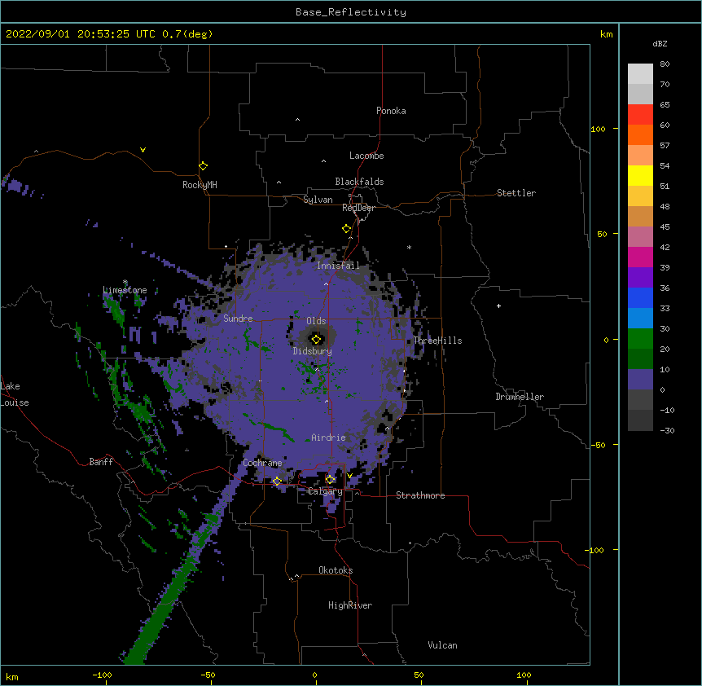
Task: Click the dBZ legend heading
Action: [x=660, y=44]
